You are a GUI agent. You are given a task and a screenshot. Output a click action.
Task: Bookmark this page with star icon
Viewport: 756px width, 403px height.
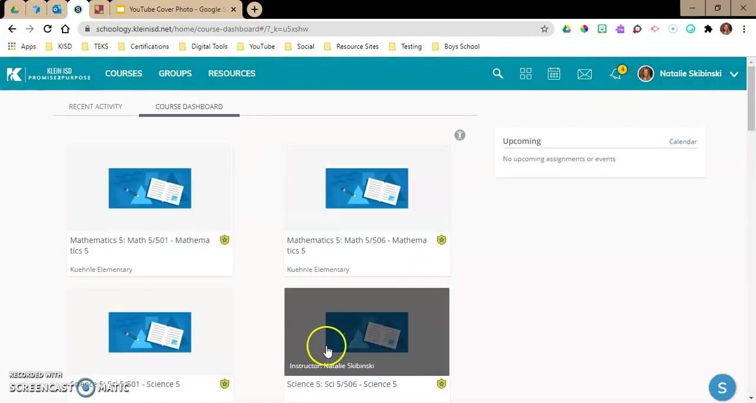point(545,29)
